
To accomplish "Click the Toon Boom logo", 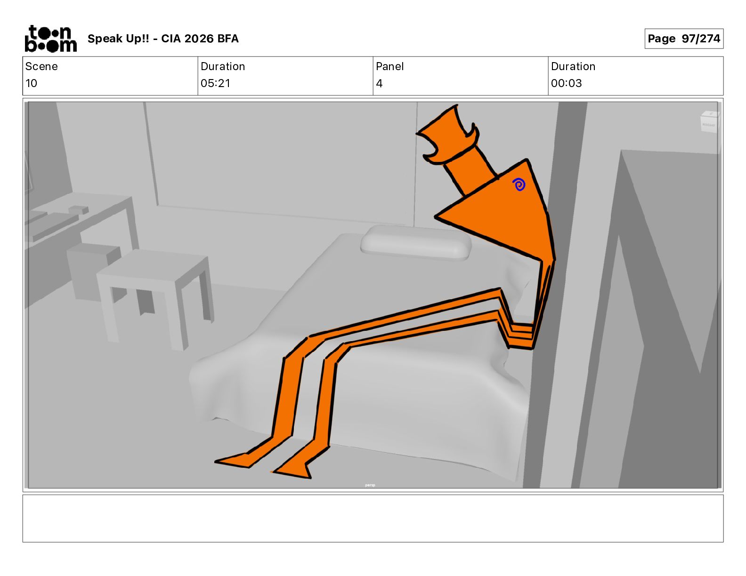I will [50, 38].
